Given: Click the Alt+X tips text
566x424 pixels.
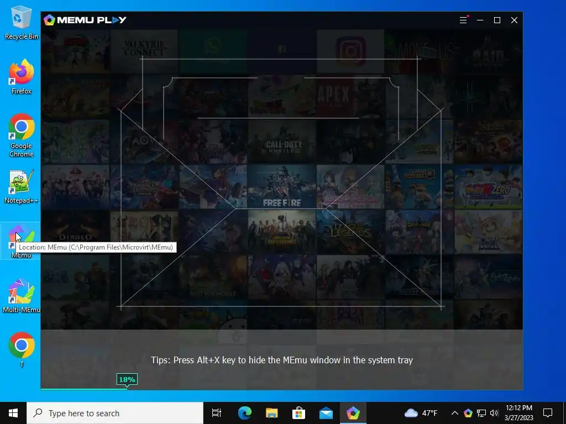Looking at the screenshot, I should pyautogui.click(x=281, y=360).
